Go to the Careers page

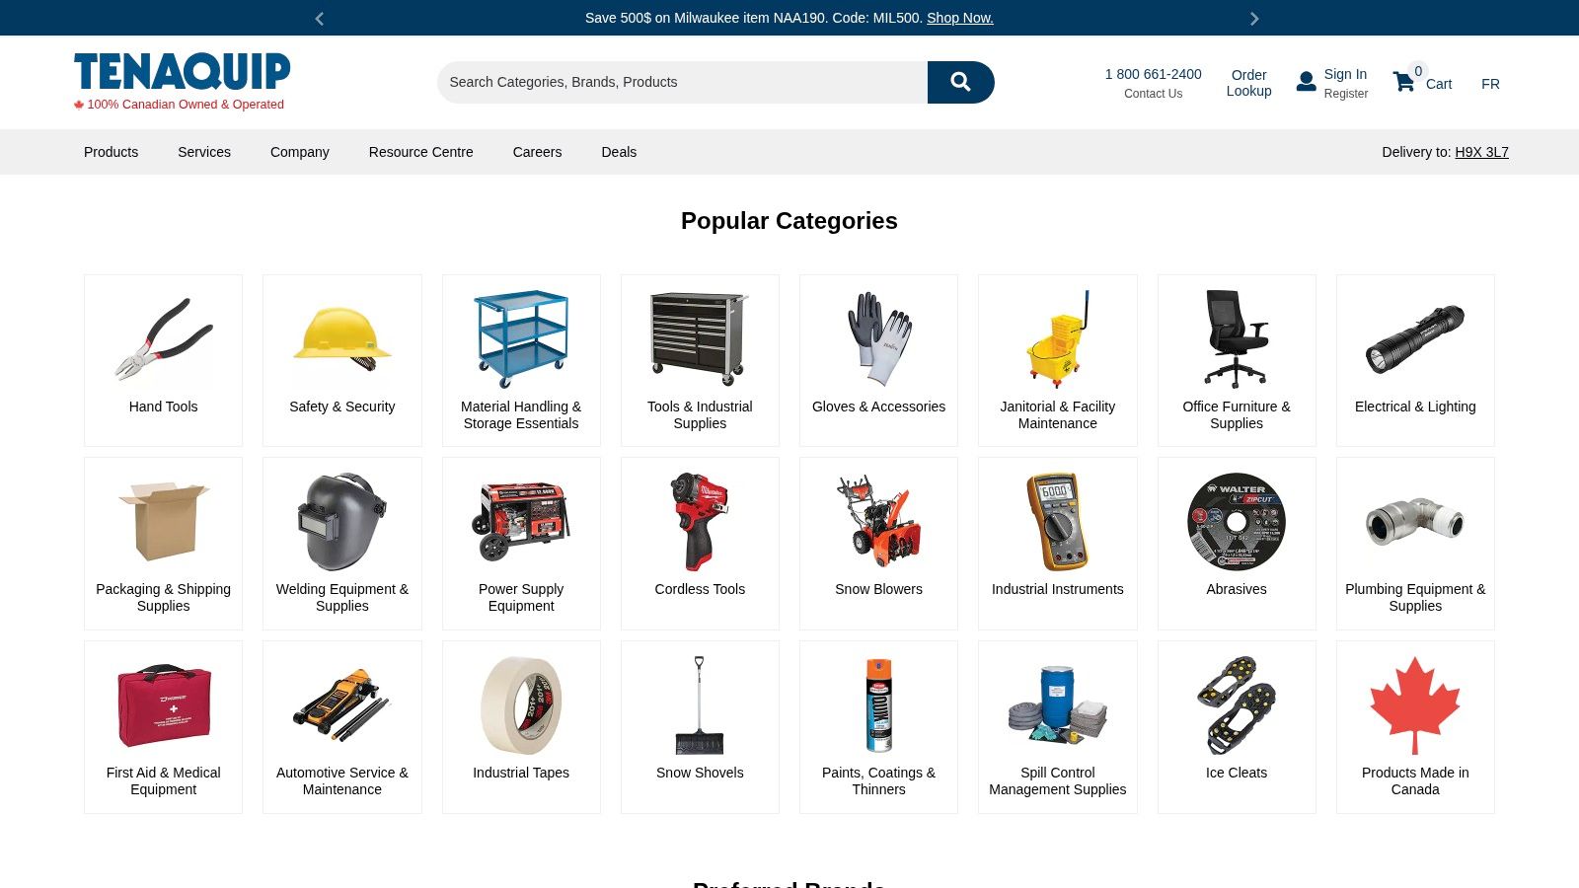[x=537, y=152]
